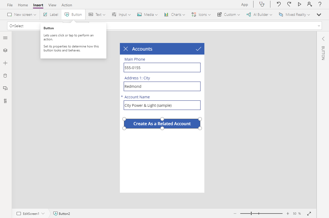Expand formula bar with chevron
This screenshot has height=218, width=329.
coord(319,26)
